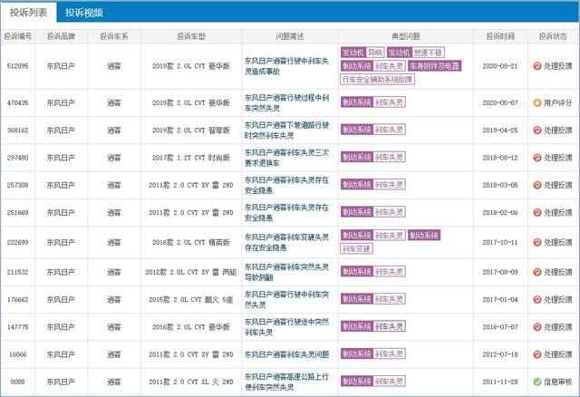Click status icon for complaint 222699
Screen dimensions: 580x397
click(x=537, y=242)
